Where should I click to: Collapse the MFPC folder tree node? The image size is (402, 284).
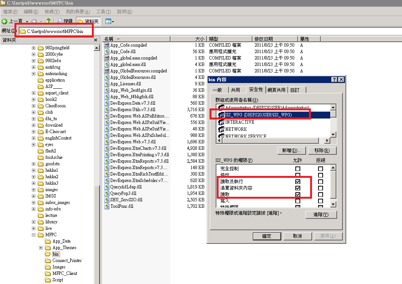tap(33, 235)
